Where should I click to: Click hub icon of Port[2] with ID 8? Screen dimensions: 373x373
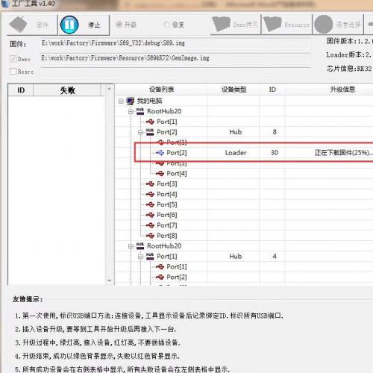(x=150, y=132)
